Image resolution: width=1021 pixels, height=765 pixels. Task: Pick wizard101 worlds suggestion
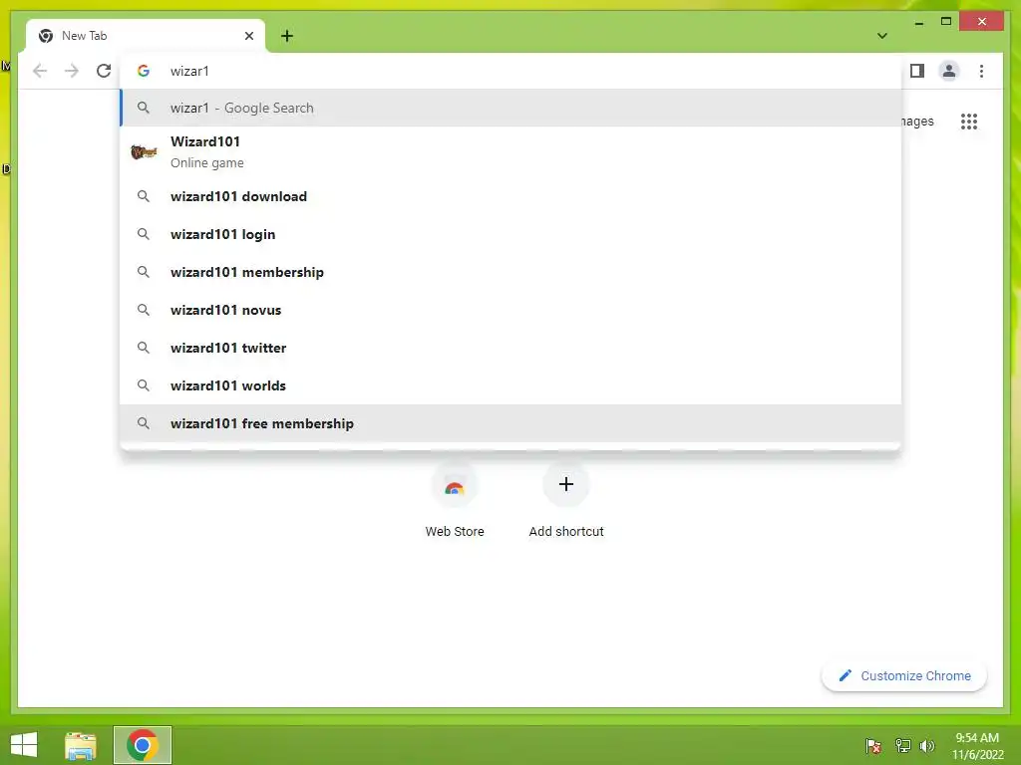coord(511,385)
